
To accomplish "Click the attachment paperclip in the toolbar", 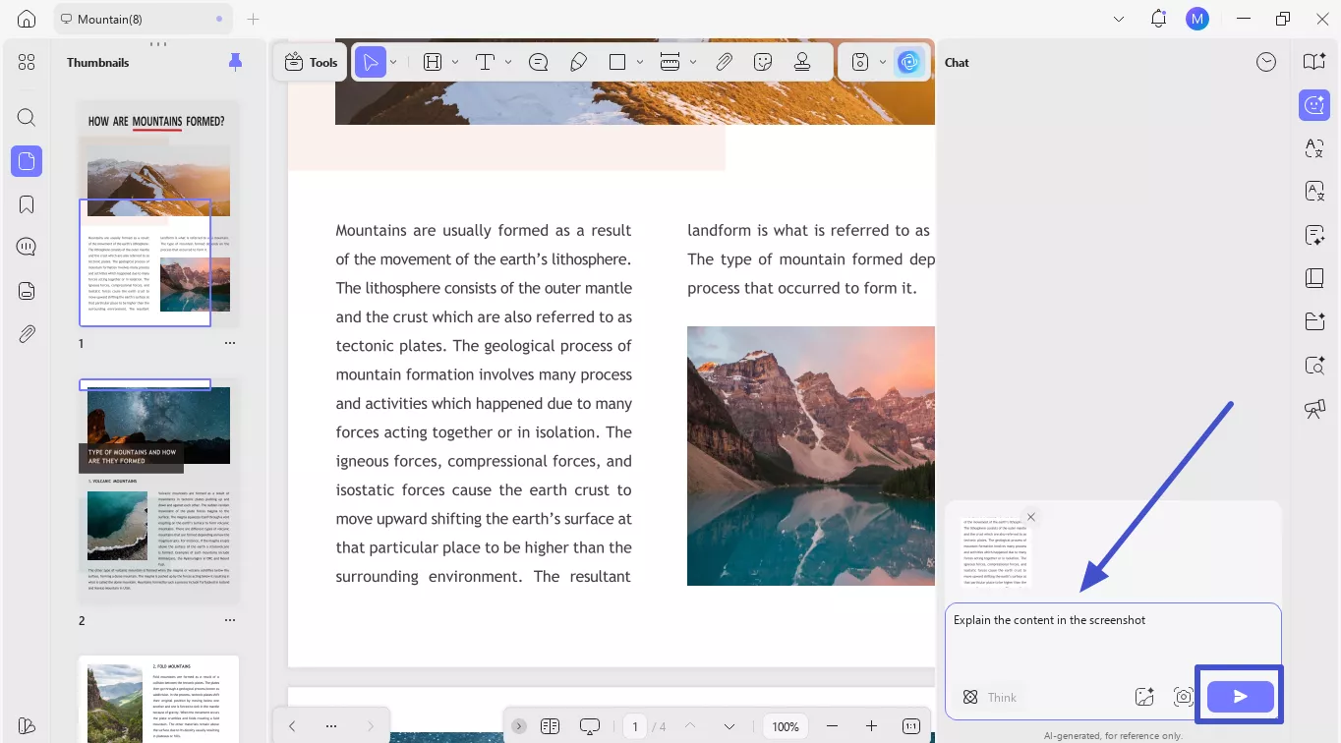I will (x=724, y=62).
